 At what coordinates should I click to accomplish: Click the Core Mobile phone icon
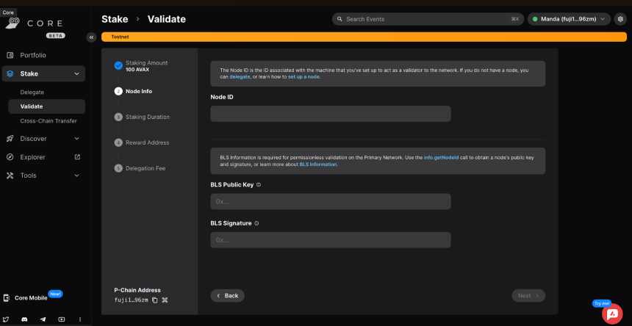pyautogui.click(x=7, y=298)
